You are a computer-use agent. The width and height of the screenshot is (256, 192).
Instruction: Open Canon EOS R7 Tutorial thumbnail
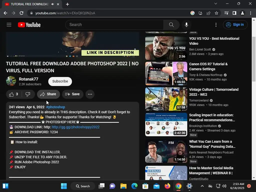click(166, 73)
